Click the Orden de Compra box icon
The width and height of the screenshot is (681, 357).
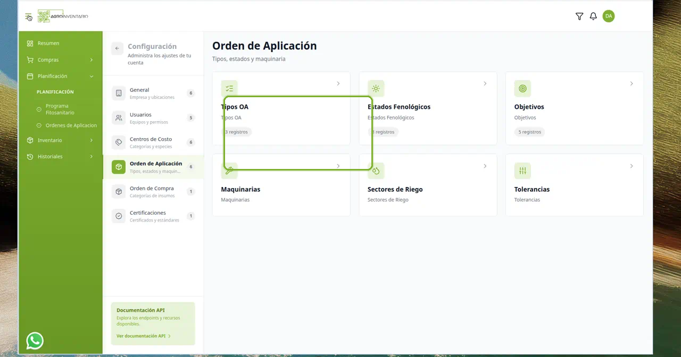click(x=119, y=192)
